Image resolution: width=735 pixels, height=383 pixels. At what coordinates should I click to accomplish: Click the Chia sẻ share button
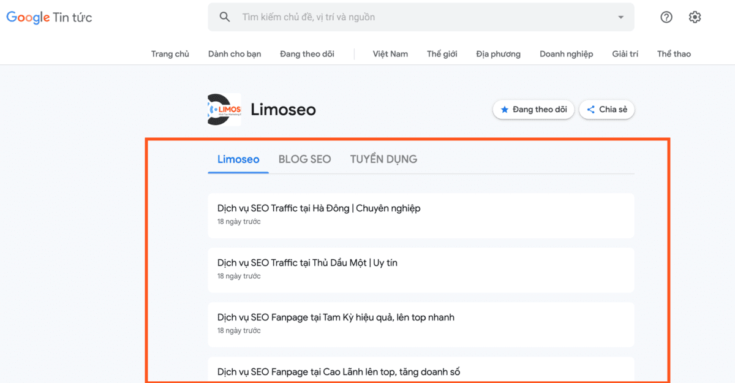pyautogui.click(x=607, y=110)
